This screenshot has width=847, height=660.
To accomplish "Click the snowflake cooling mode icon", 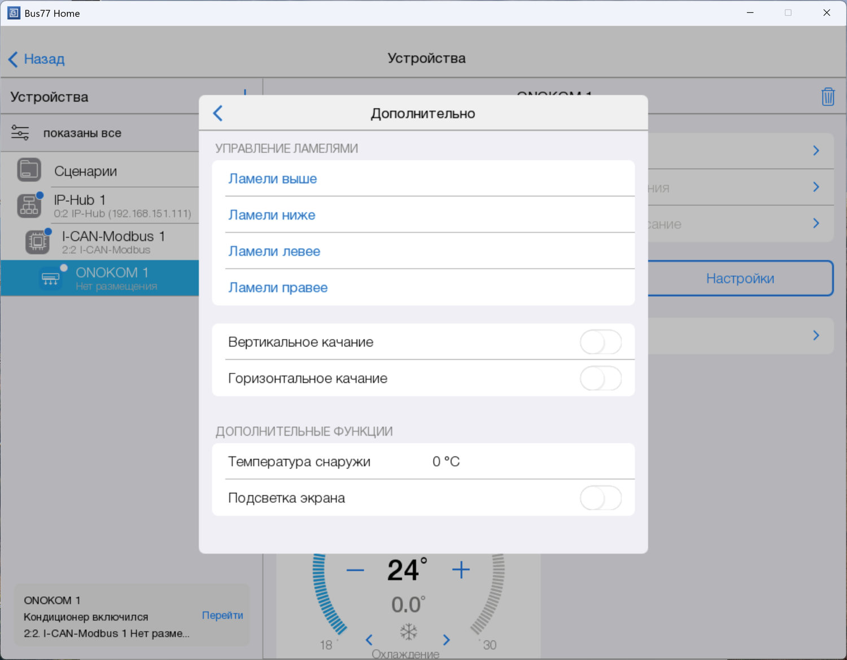I will [408, 631].
